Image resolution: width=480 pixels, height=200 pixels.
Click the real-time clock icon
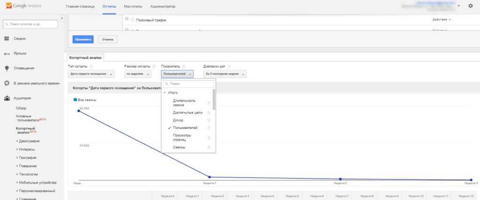[7, 83]
